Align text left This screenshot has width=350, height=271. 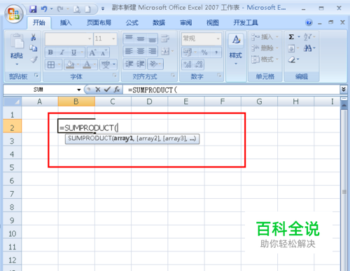click(x=129, y=51)
